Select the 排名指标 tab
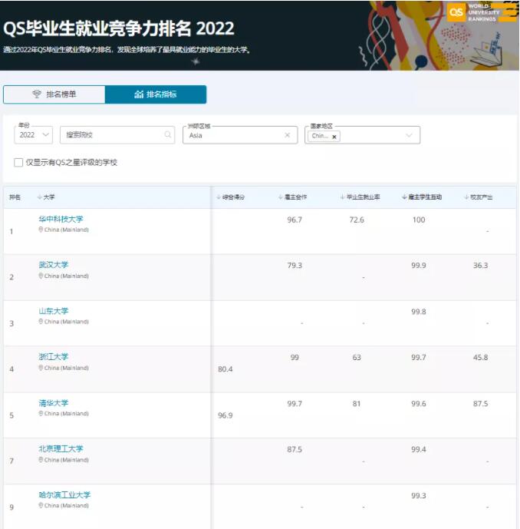The height and width of the screenshot is (529, 520). [156, 94]
